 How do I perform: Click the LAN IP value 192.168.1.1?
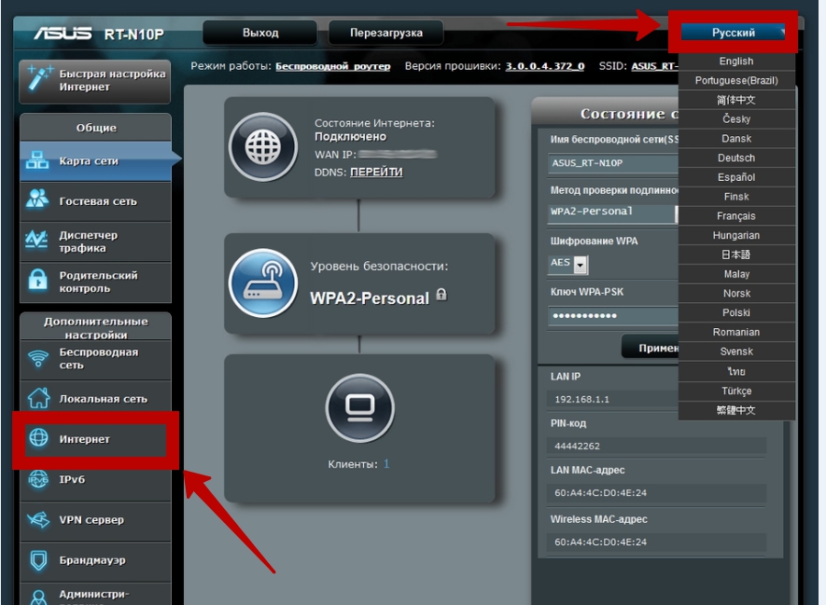582,399
